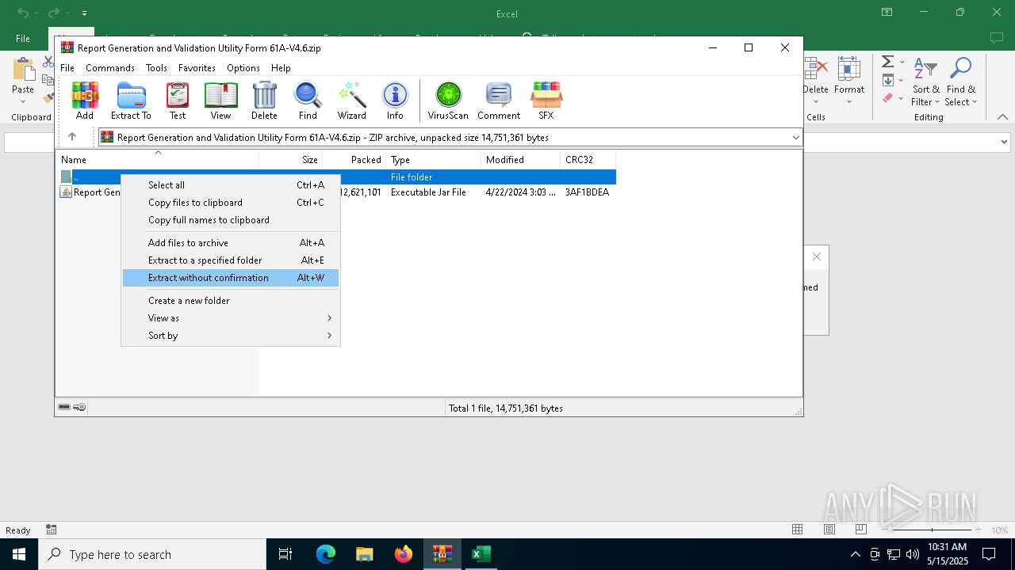1015x570 pixels.
Task: Open archive Info icon
Action: point(395,101)
